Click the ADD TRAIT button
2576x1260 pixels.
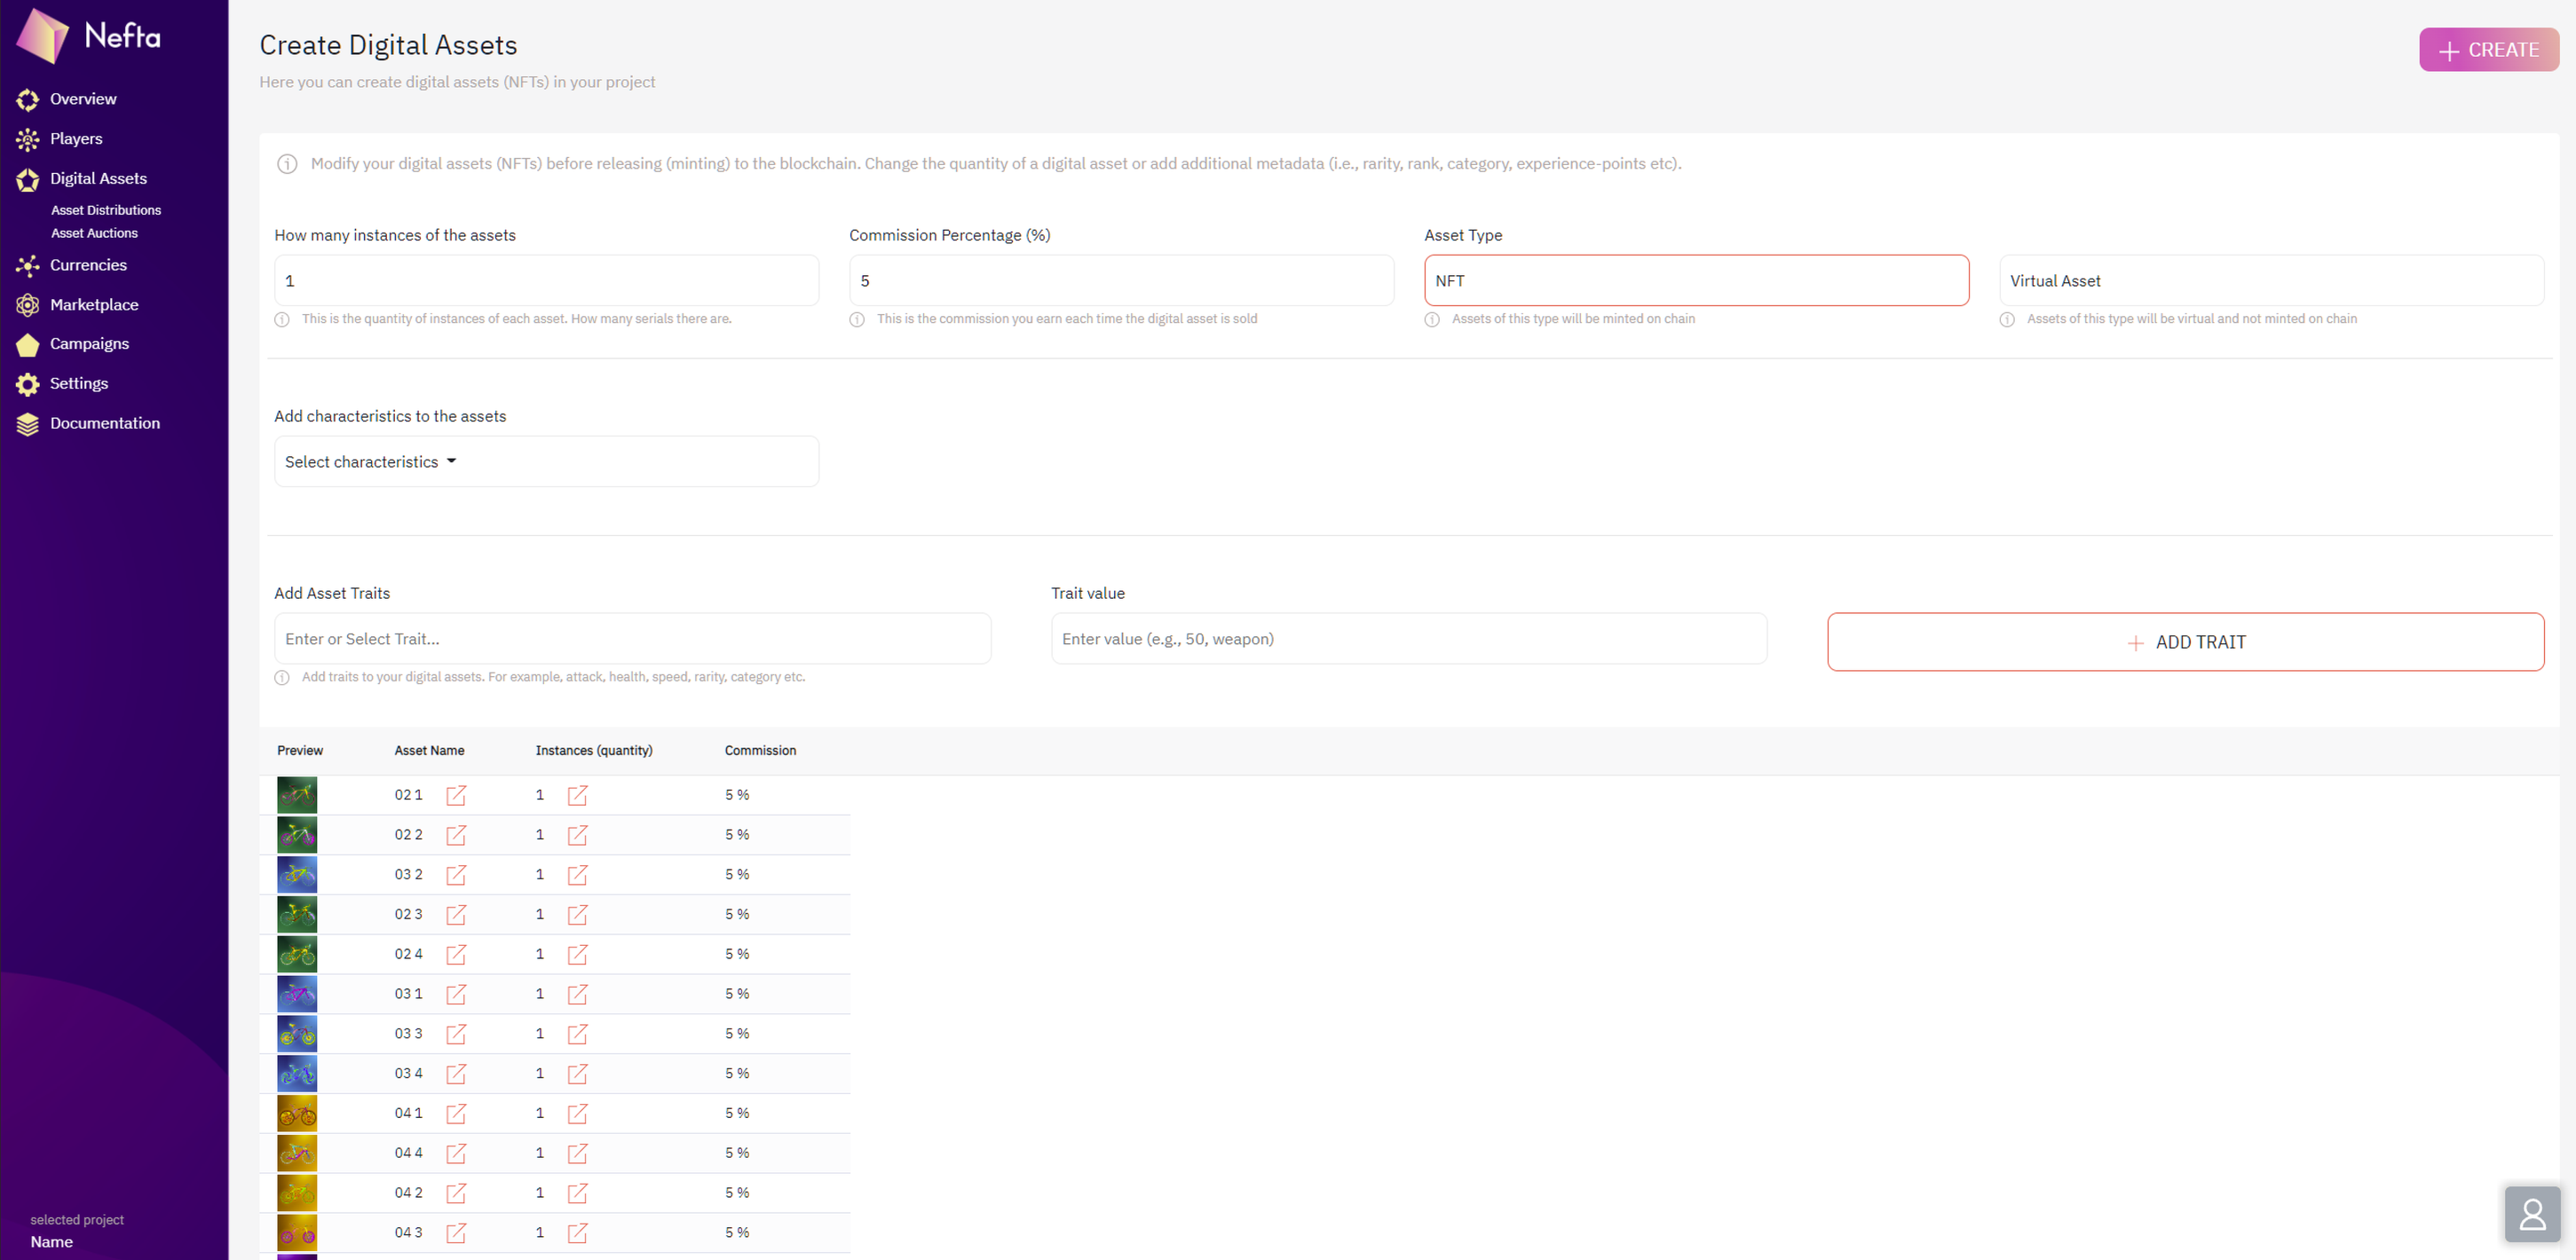click(x=2185, y=642)
